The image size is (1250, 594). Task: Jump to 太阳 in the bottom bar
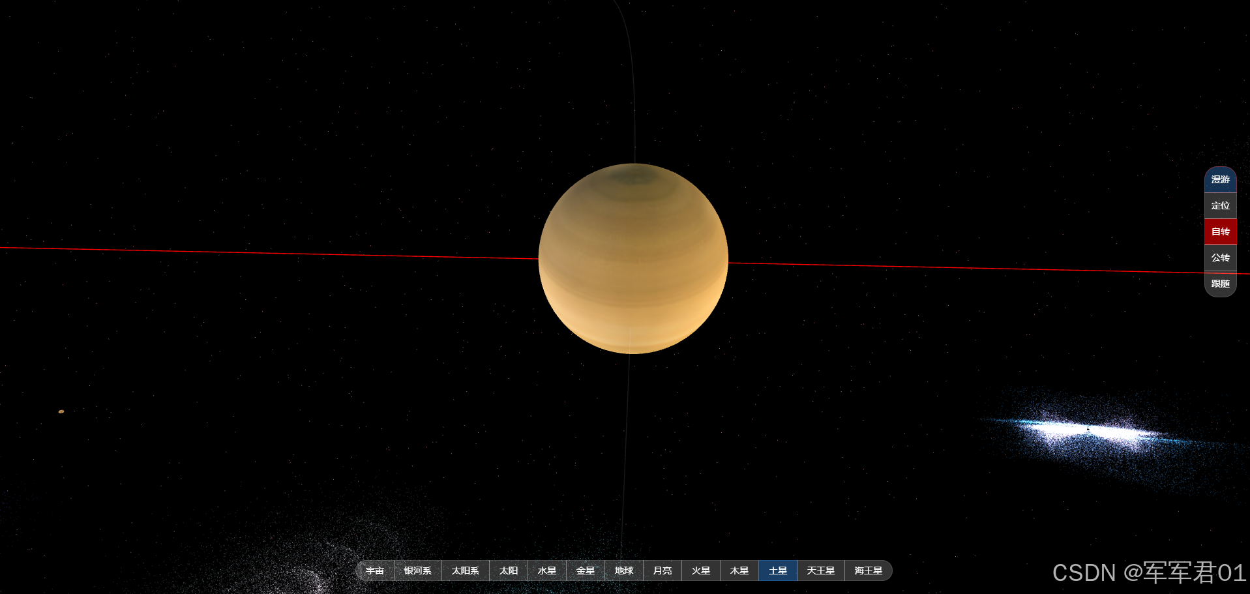coord(509,571)
